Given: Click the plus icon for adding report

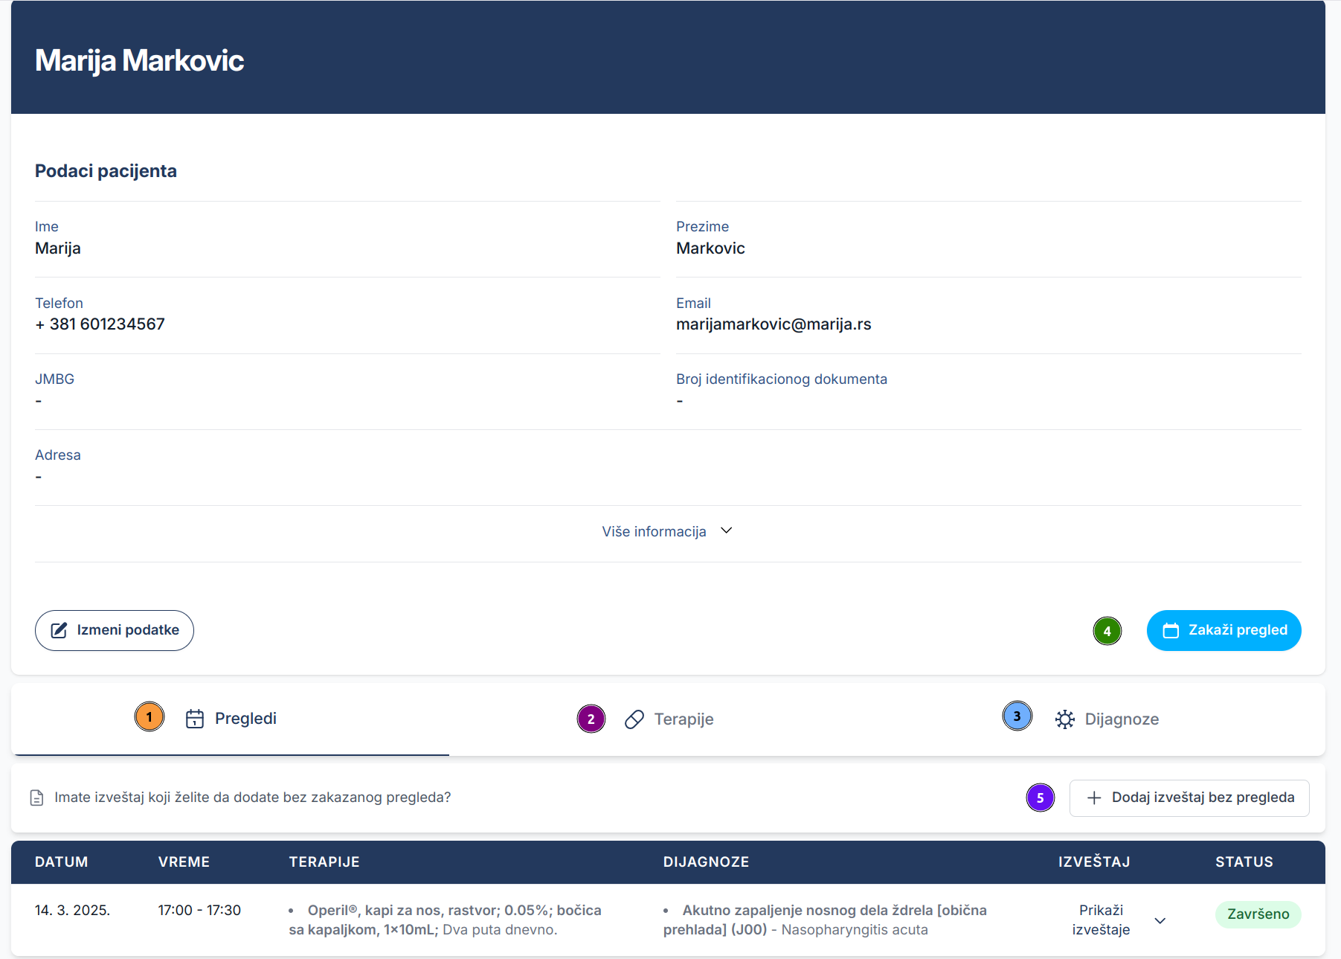Looking at the screenshot, I should (1094, 797).
